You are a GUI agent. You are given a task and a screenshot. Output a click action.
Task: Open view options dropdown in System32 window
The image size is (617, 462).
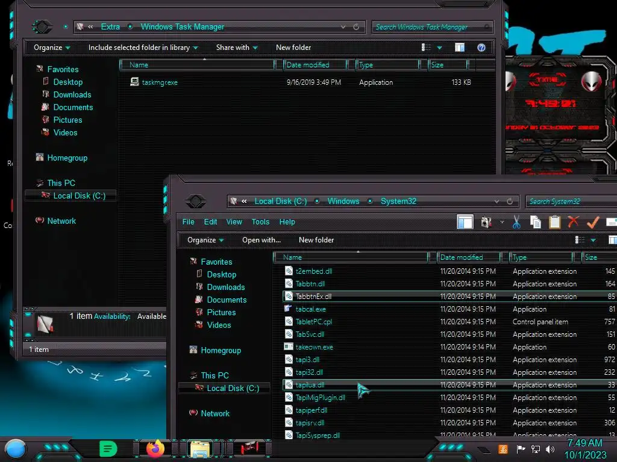click(593, 240)
